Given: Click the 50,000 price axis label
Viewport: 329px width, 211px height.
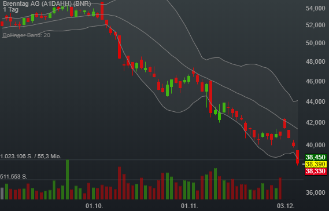Looking at the screenshot, I should click(x=315, y=43).
